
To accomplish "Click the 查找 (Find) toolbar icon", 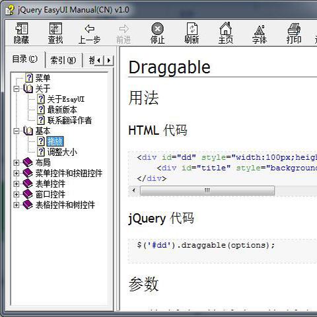I will click(x=55, y=33).
